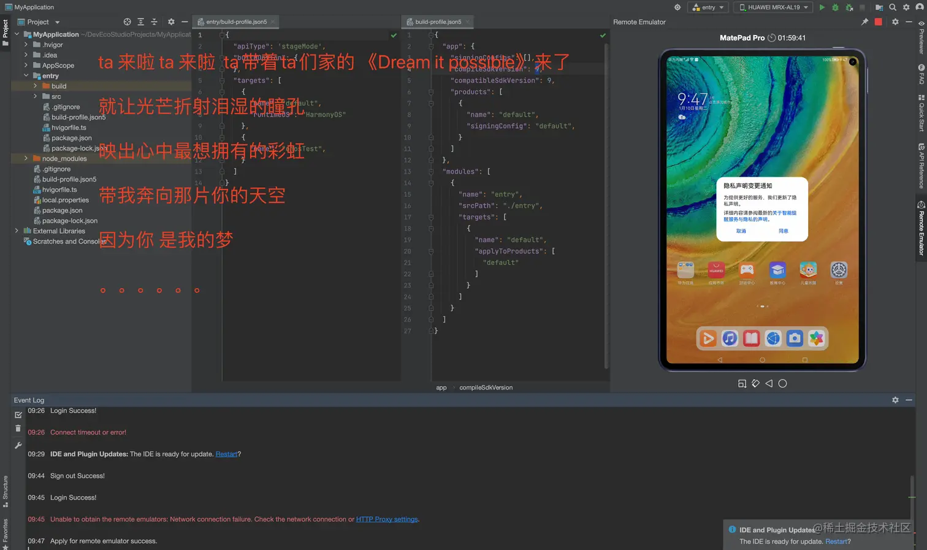Screen dimensions: 927x550
Task: Collapse the MyApplication root node
Action: pos(17,34)
